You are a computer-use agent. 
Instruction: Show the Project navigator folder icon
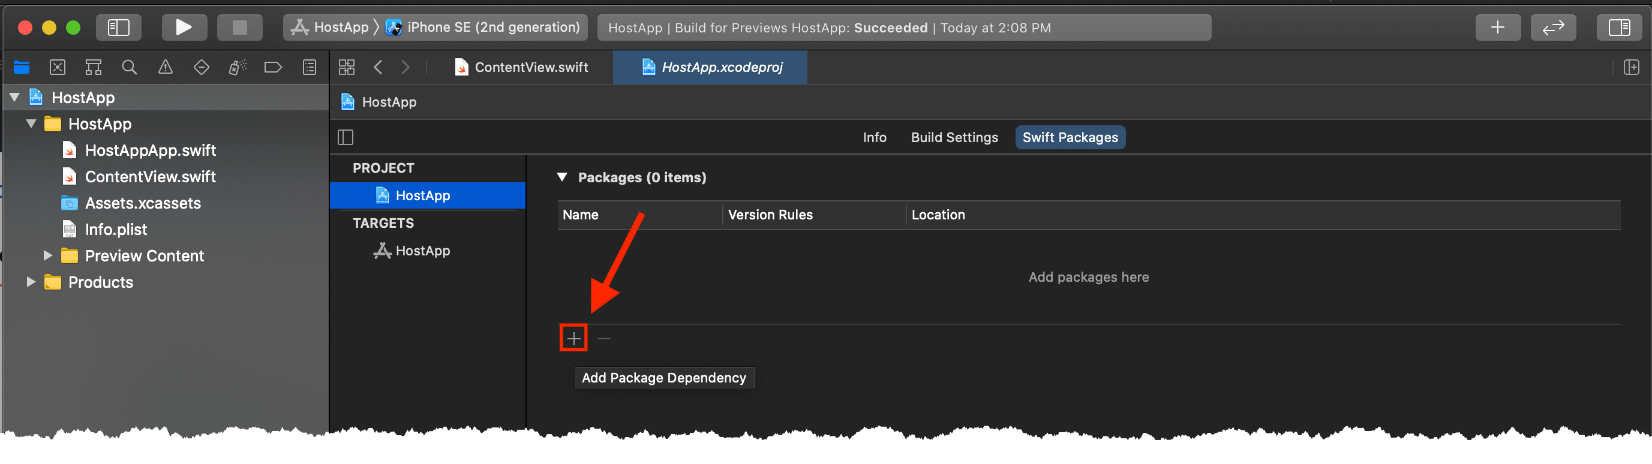tap(22, 67)
